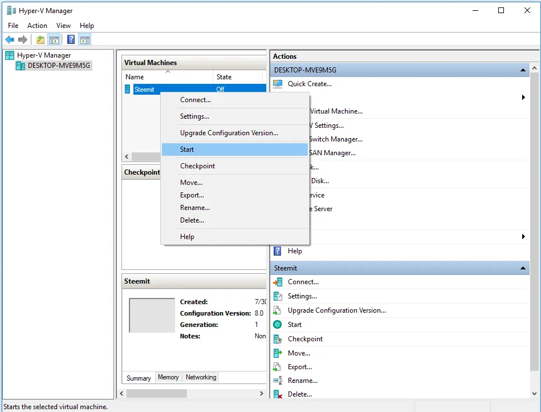Click the Upgrade Configuration Version icon
This screenshot has width=541, height=412.
pos(277,310)
